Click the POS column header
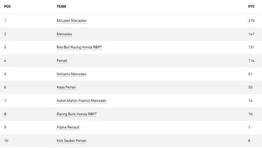Viewport: 262px width, 148px height. coord(7,7)
